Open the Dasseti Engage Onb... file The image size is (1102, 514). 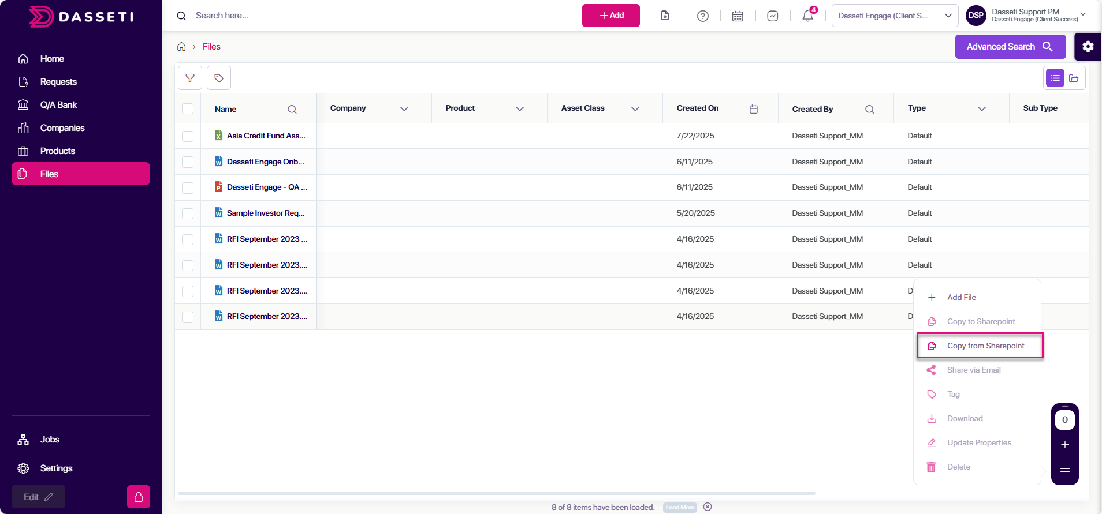(266, 162)
